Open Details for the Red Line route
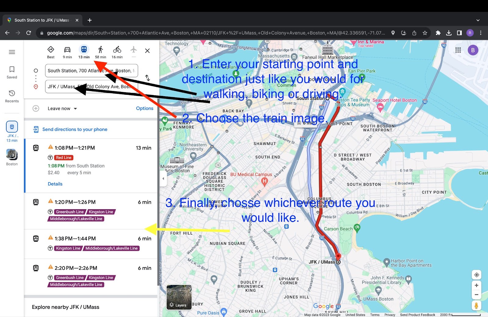This screenshot has width=488, height=317. point(55,184)
